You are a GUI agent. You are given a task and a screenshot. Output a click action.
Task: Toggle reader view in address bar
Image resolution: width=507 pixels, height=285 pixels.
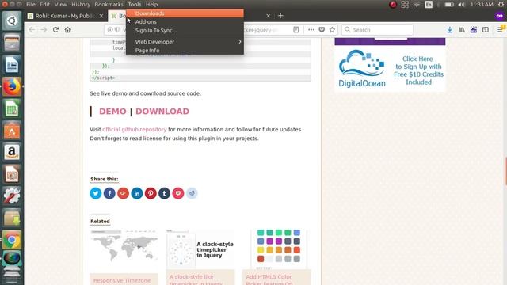(x=295, y=30)
